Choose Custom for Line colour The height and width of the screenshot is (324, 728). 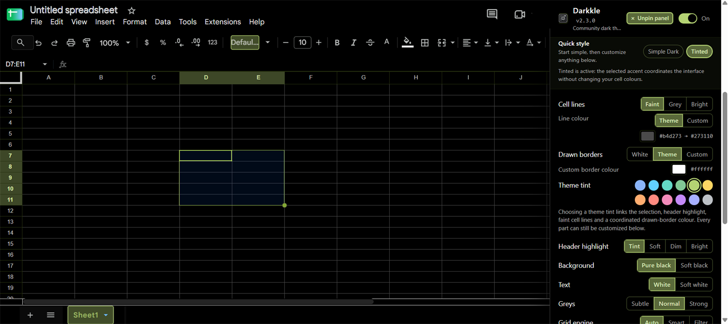(x=697, y=121)
